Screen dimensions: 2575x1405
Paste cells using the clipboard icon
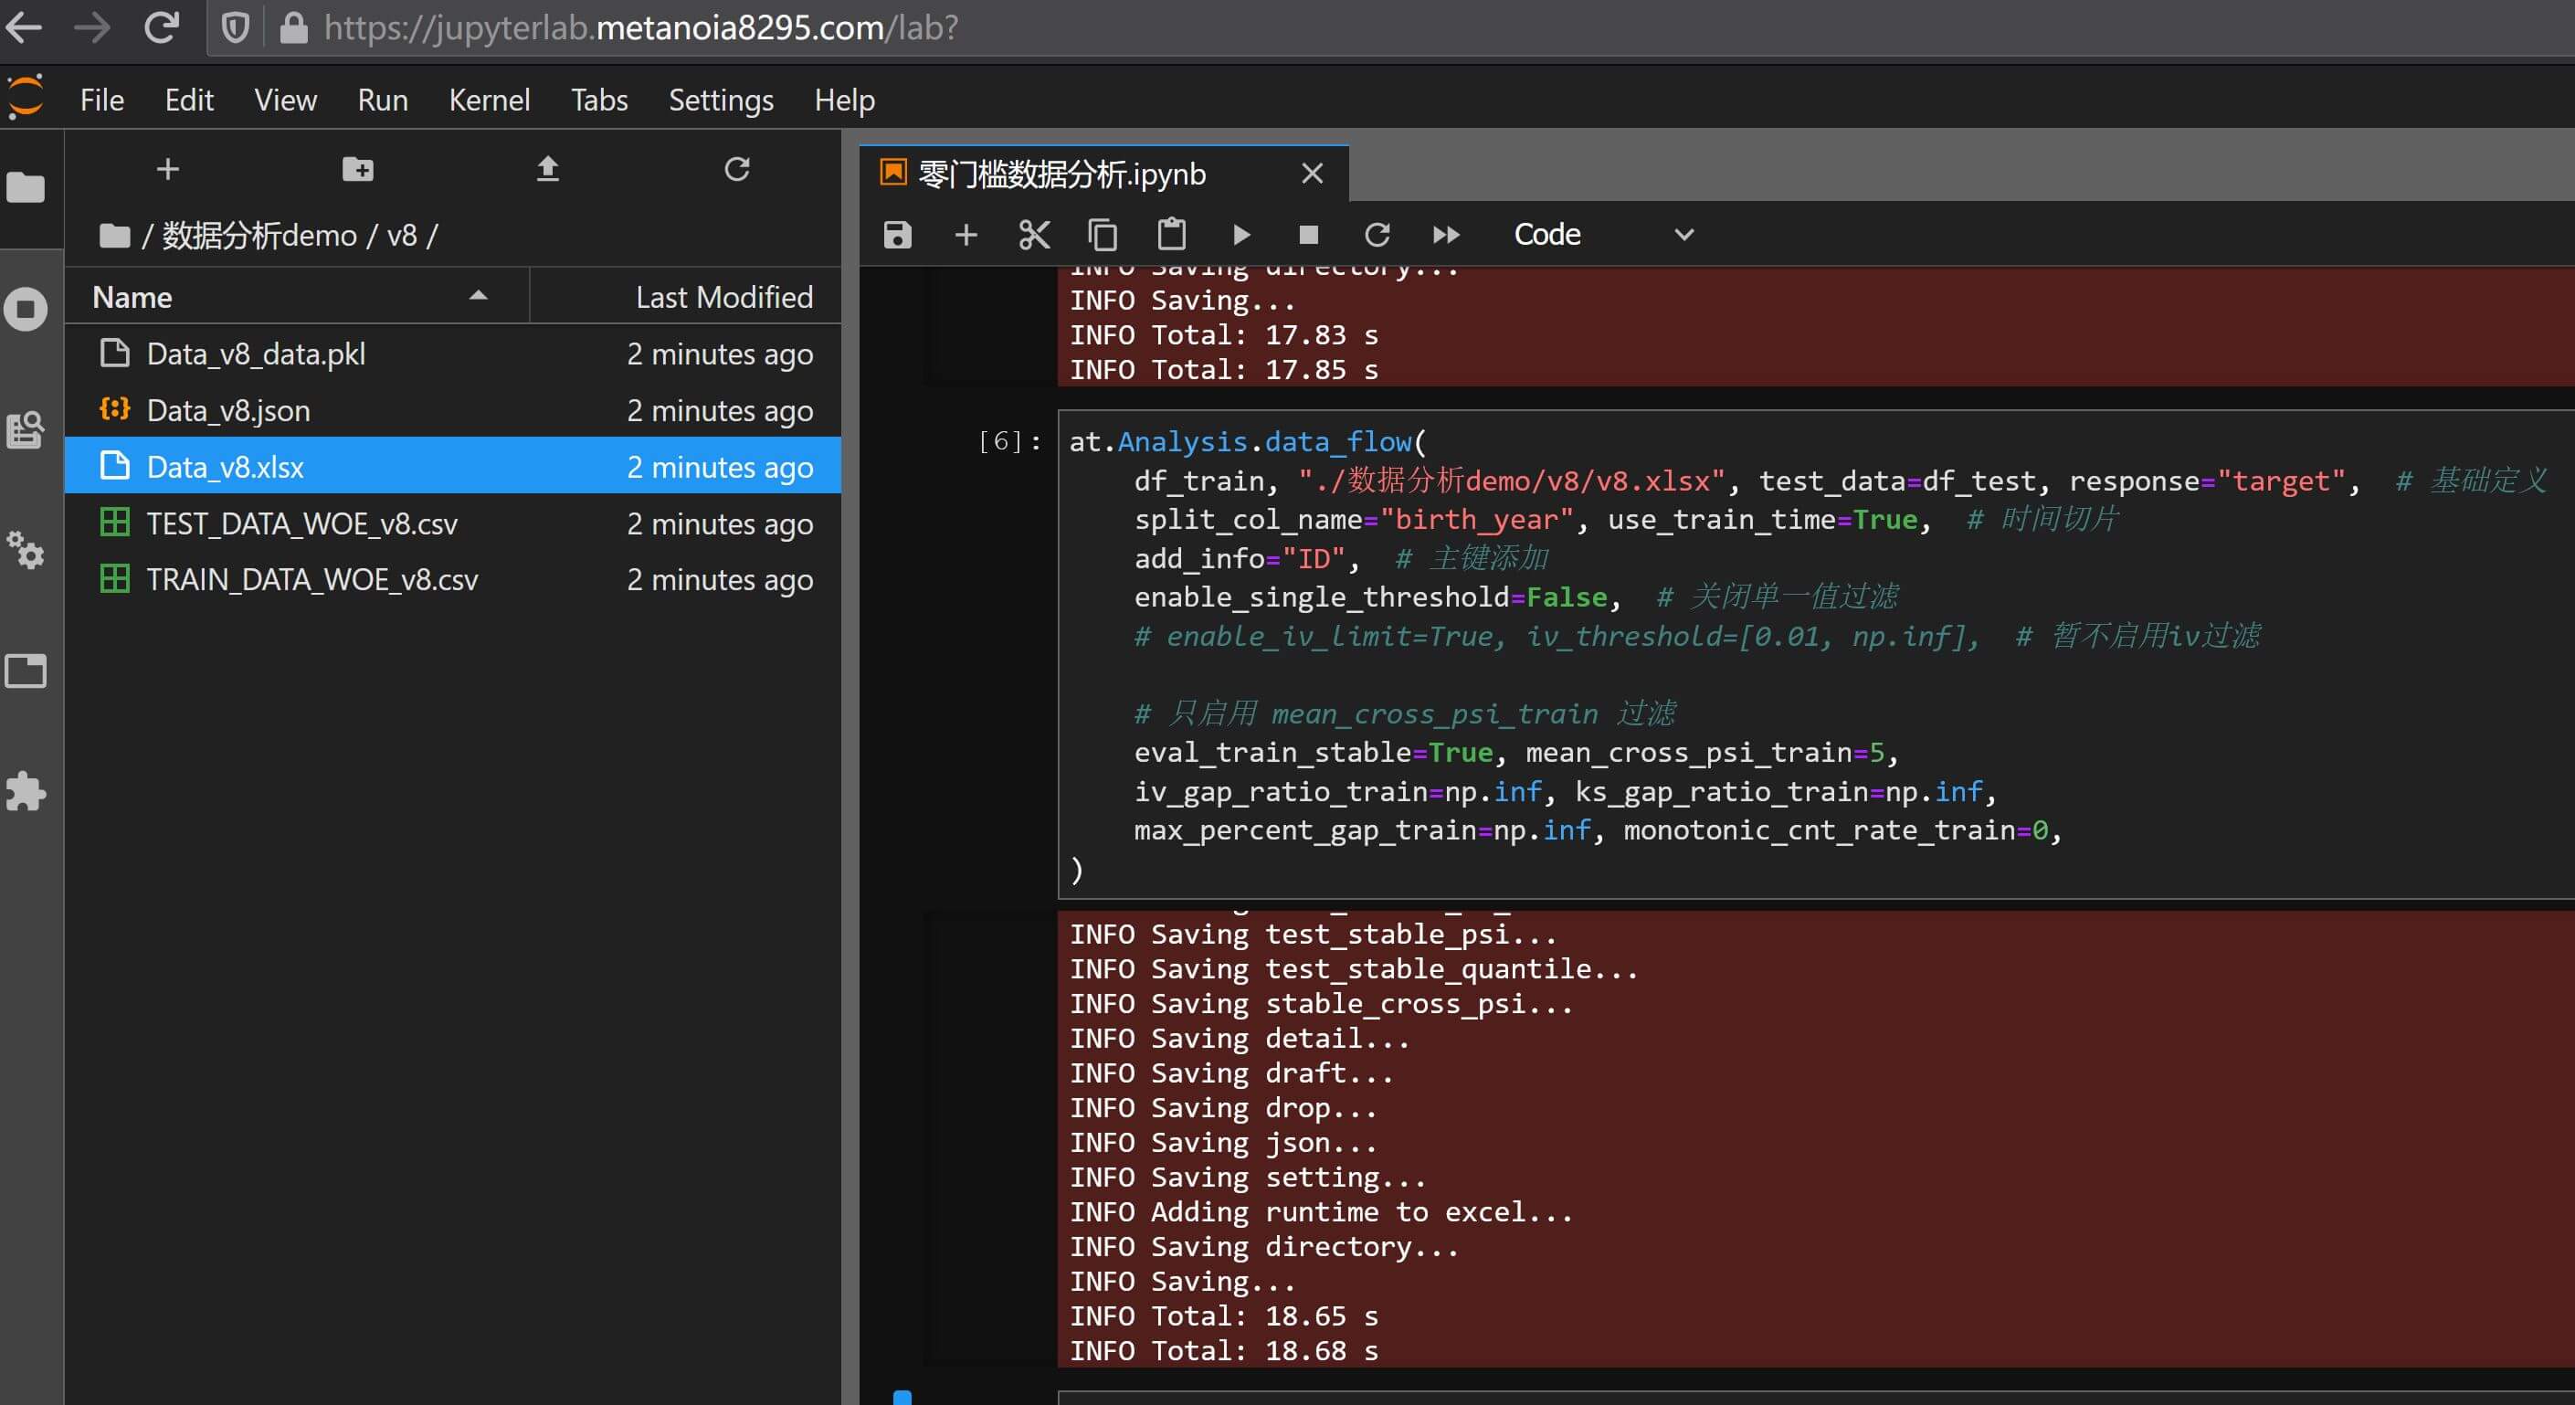(1170, 235)
